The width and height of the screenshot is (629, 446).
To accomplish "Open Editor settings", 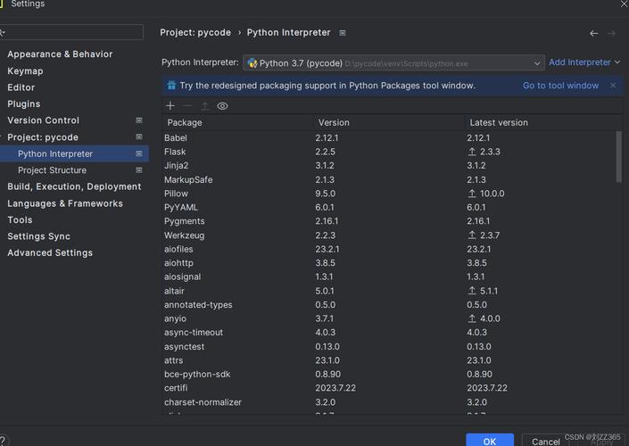I will click(21, 87).
